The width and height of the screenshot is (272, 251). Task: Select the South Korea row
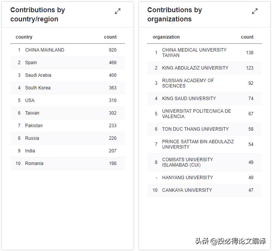pos(38,88)
